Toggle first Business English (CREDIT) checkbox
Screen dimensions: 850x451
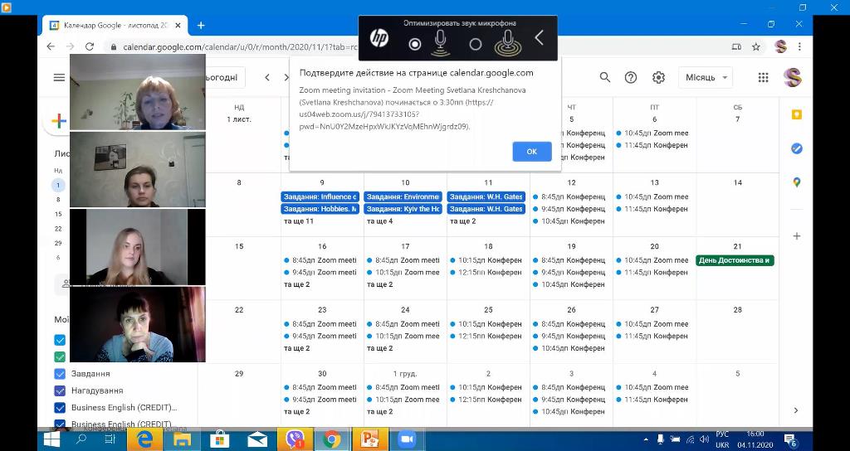pyautogui.click(x=60, y=408)
